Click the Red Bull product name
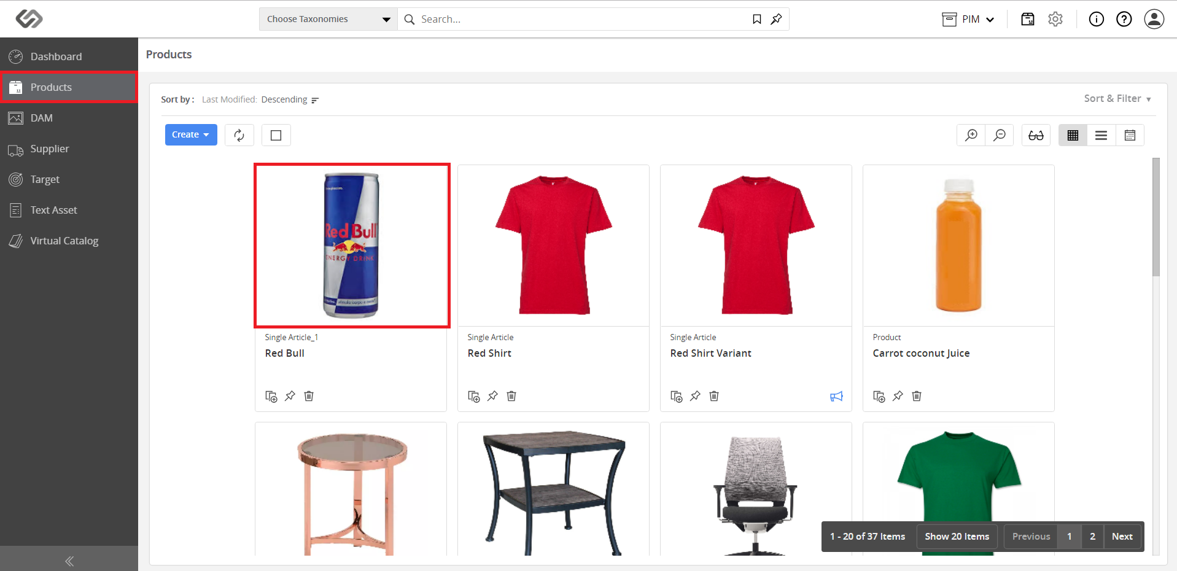Viewport: 1177px width, 571px height. pos(285,353)
